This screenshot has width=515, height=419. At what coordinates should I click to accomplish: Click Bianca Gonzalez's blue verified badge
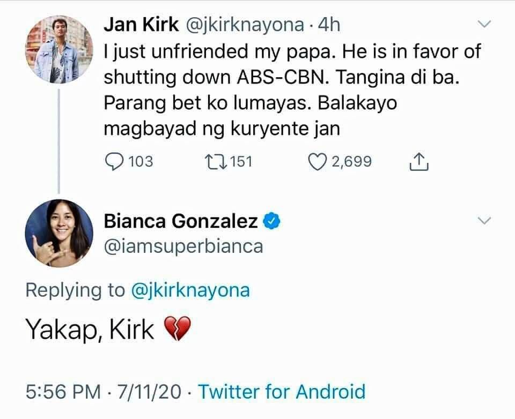click(273, 221)
